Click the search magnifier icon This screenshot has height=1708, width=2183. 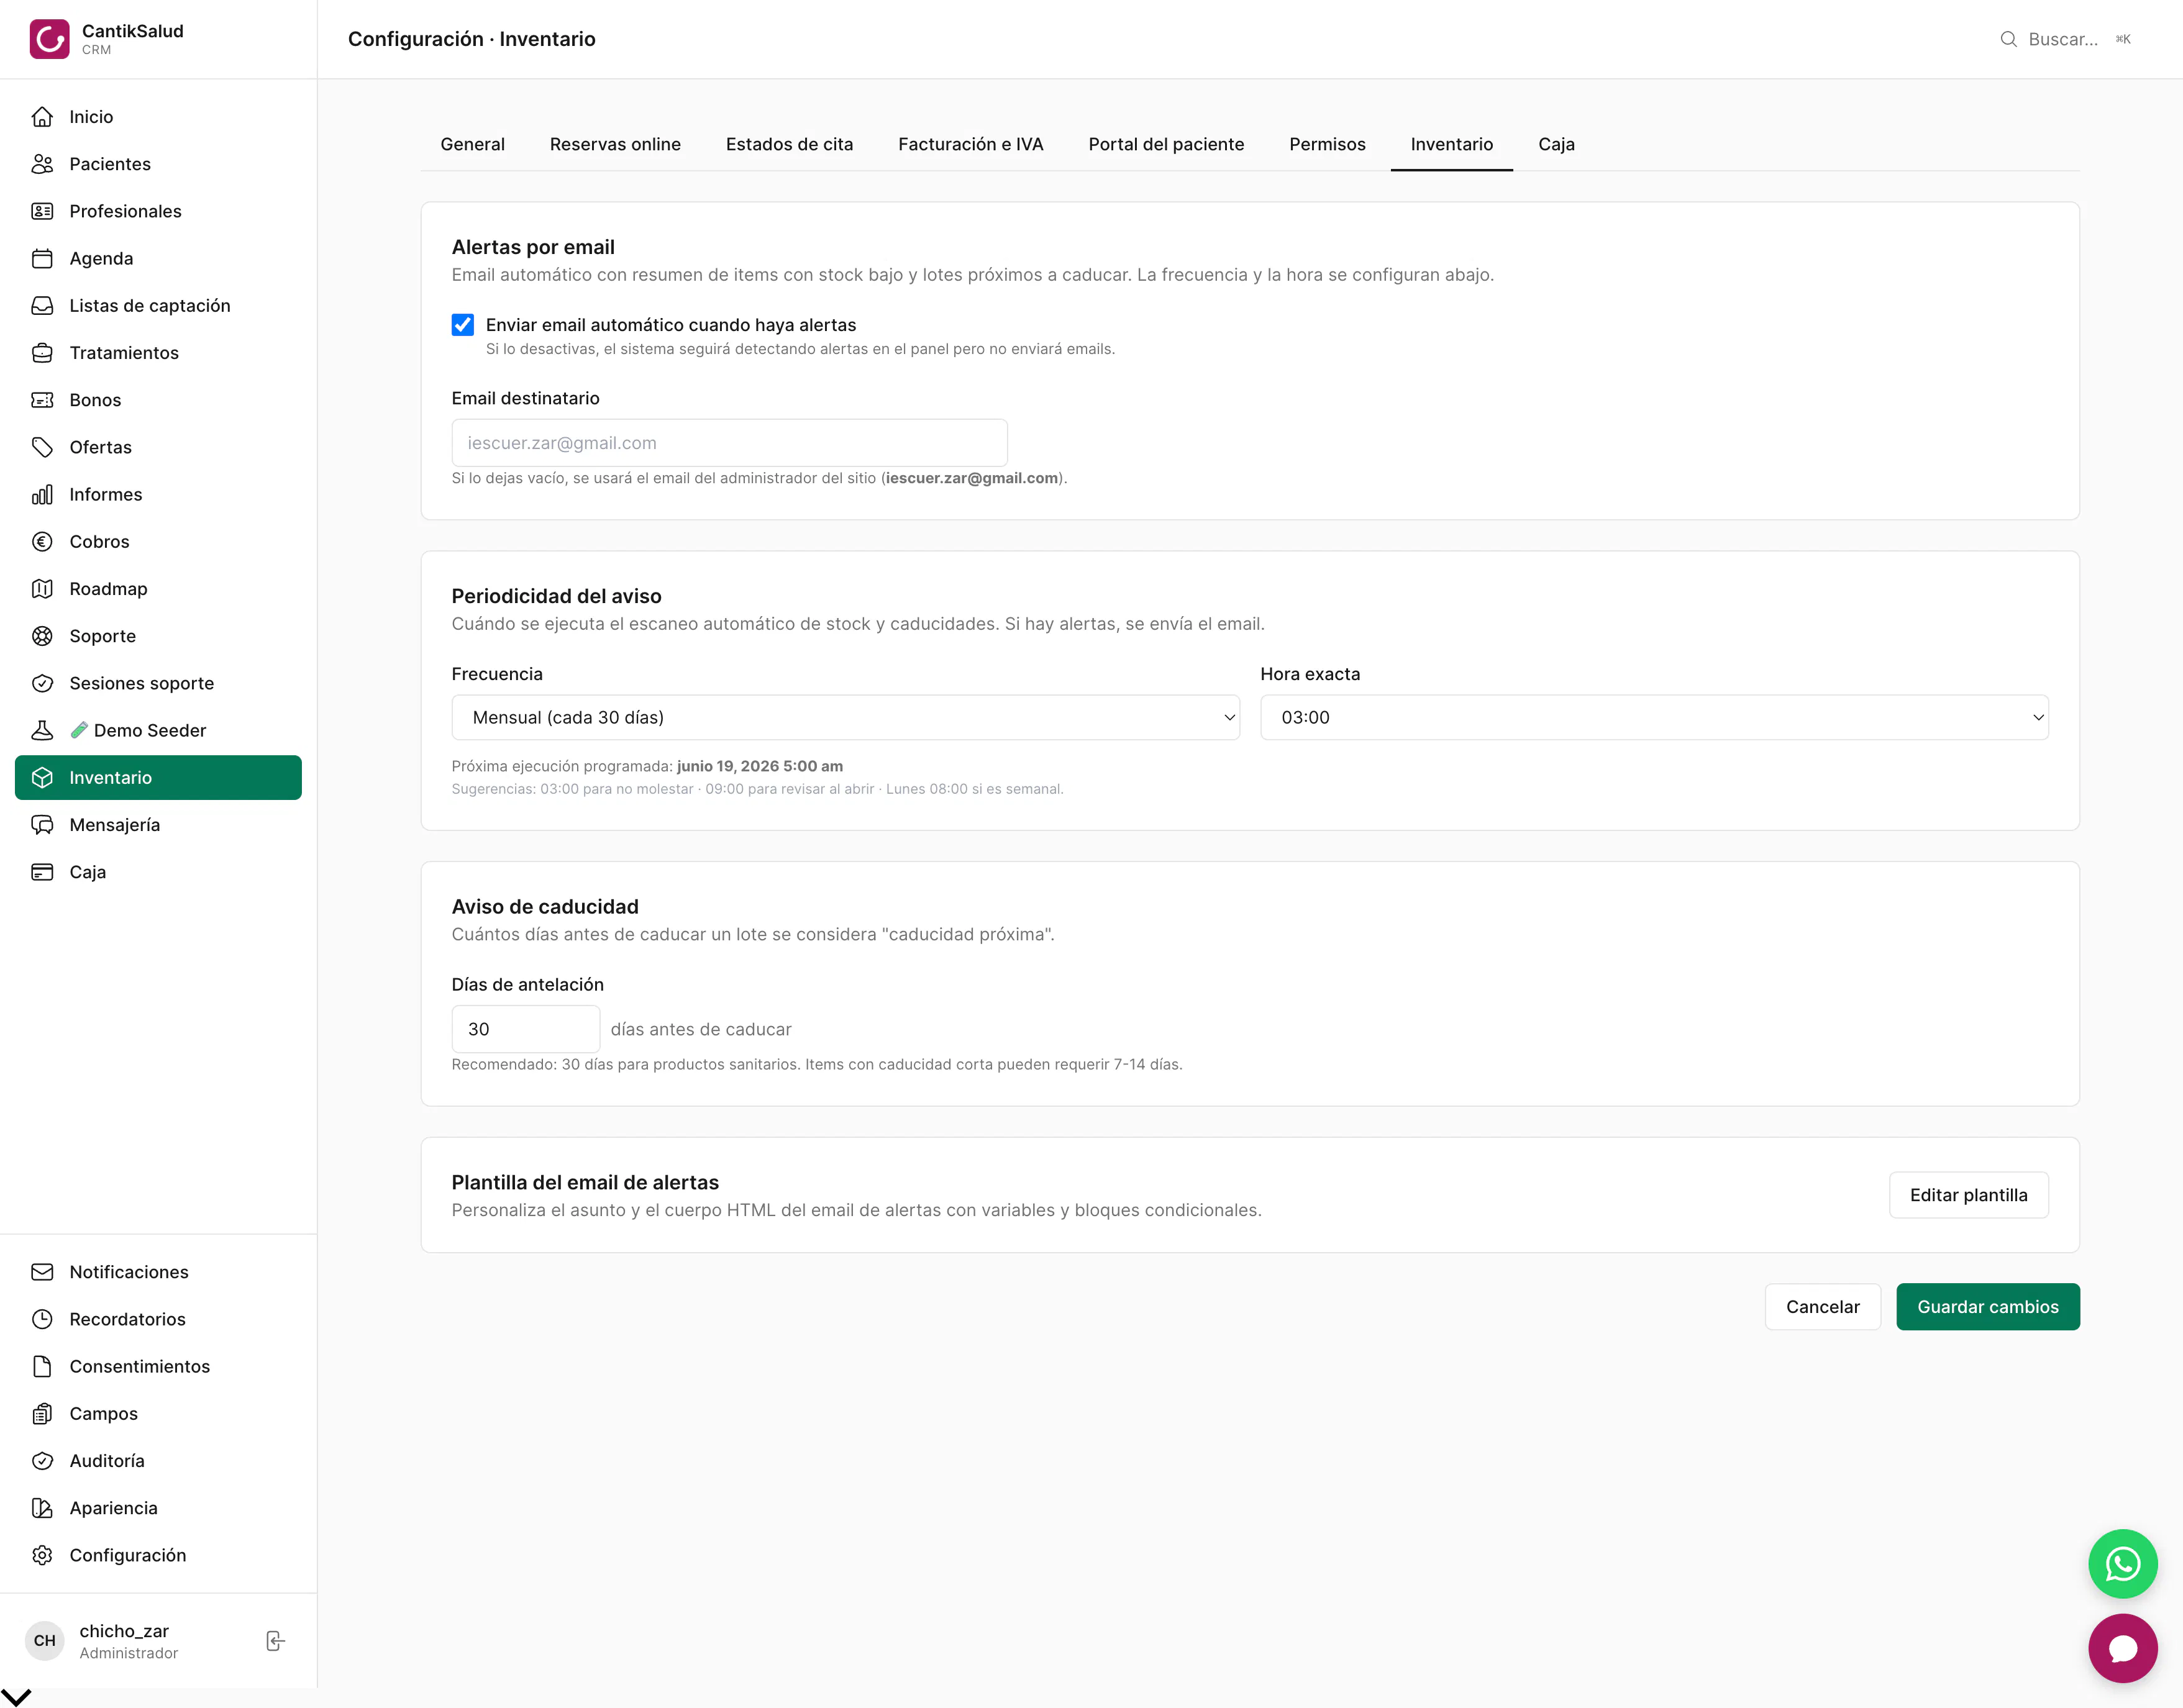point(2008,39)
